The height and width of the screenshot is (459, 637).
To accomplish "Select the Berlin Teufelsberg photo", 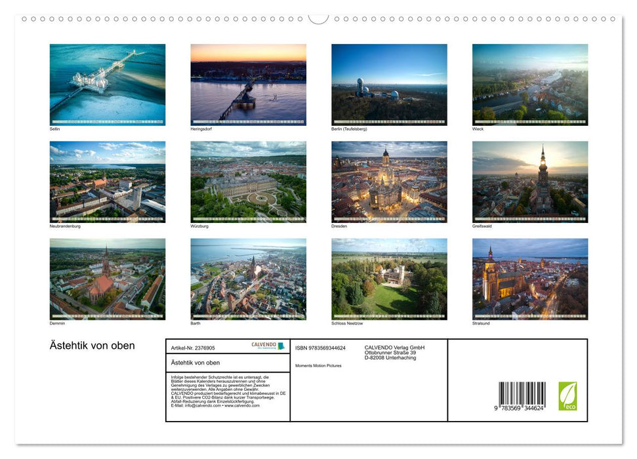I will [x=389, y=85].
